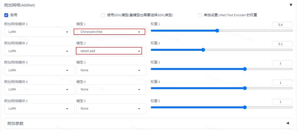
Task: Click the 权重 5 slider handle
Action: [x=245, y=107]
